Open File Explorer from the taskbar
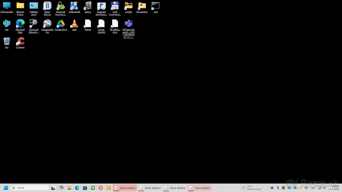The image size is (342, 192). pos(69,188)
